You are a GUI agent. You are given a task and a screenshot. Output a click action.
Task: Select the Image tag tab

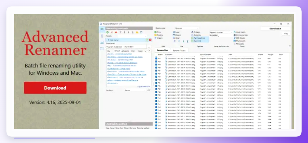(x=140, y=51)
